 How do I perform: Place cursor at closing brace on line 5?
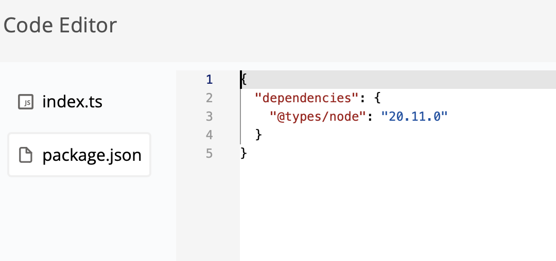[244, 154]
